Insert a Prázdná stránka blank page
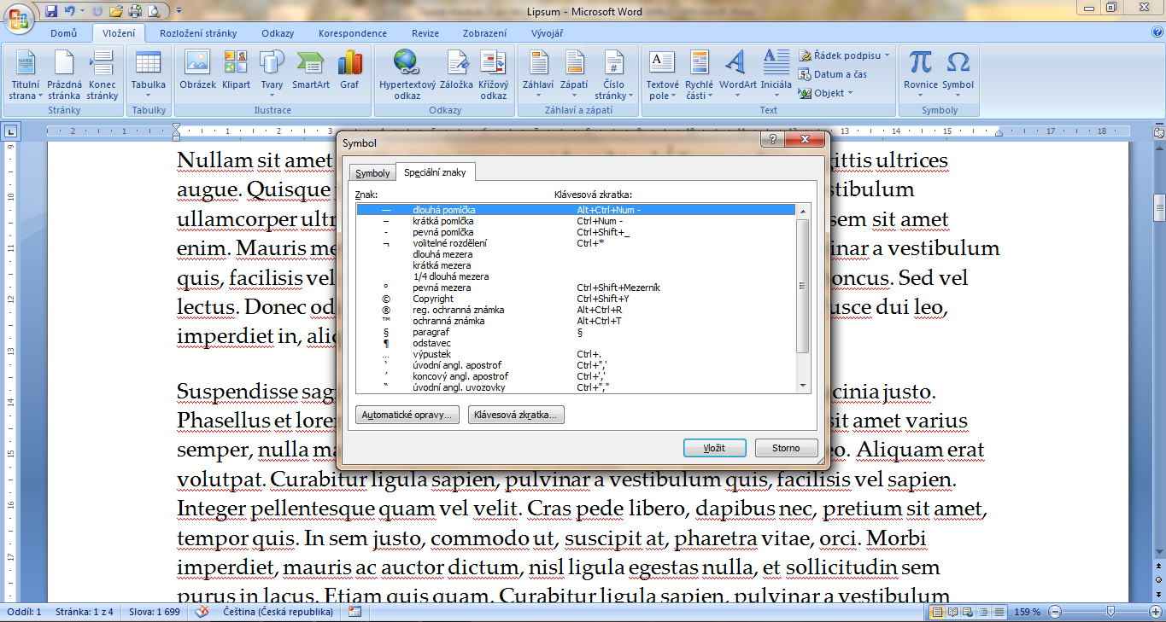The image size is (1166, 622). (64, 75)
